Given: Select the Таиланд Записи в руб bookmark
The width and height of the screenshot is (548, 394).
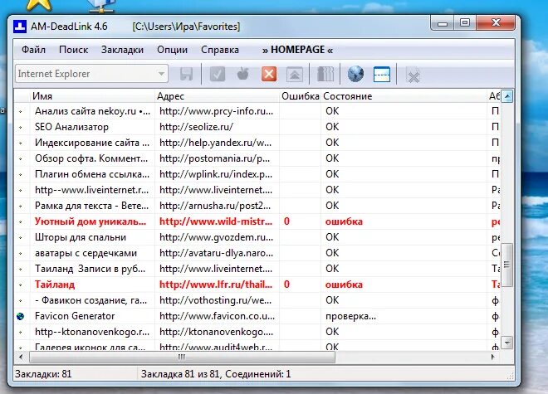Looking at the screenshot, I should click(90, 269).
